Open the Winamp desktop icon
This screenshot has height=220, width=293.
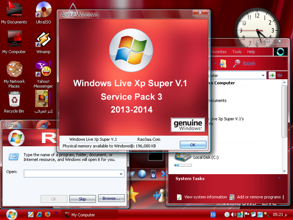point(43,41)
